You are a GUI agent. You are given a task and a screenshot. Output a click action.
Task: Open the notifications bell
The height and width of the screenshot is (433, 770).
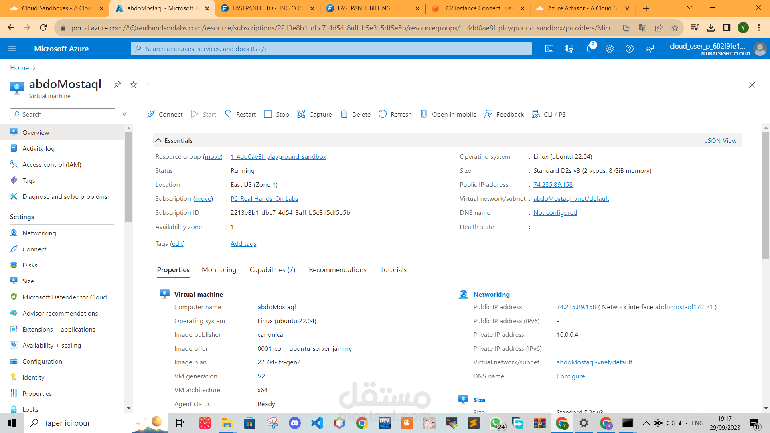click(589, 49)
